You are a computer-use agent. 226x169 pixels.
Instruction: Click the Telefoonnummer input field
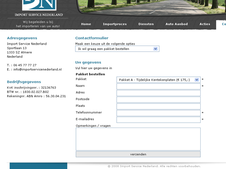tap(159, 113)
